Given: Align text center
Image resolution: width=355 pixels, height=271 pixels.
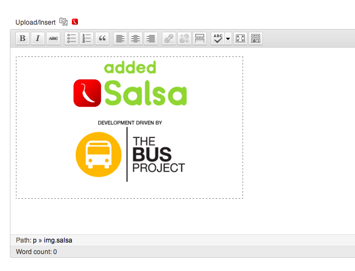Looking at the screenshot, I should point(136,38).
